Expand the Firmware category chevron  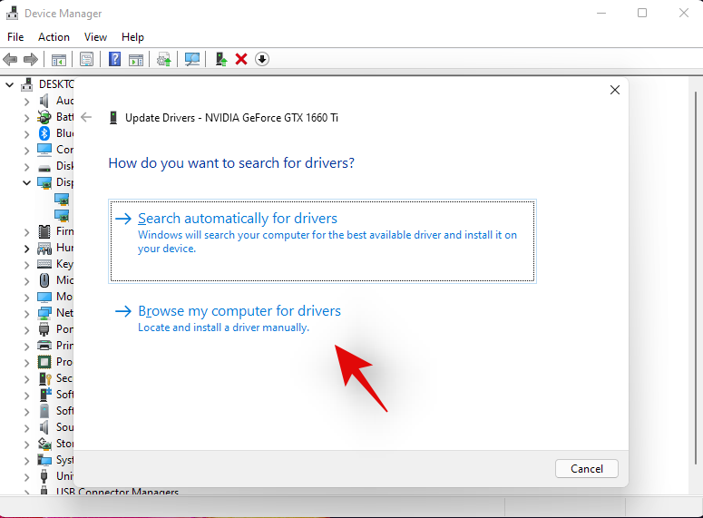pos(26,232)
